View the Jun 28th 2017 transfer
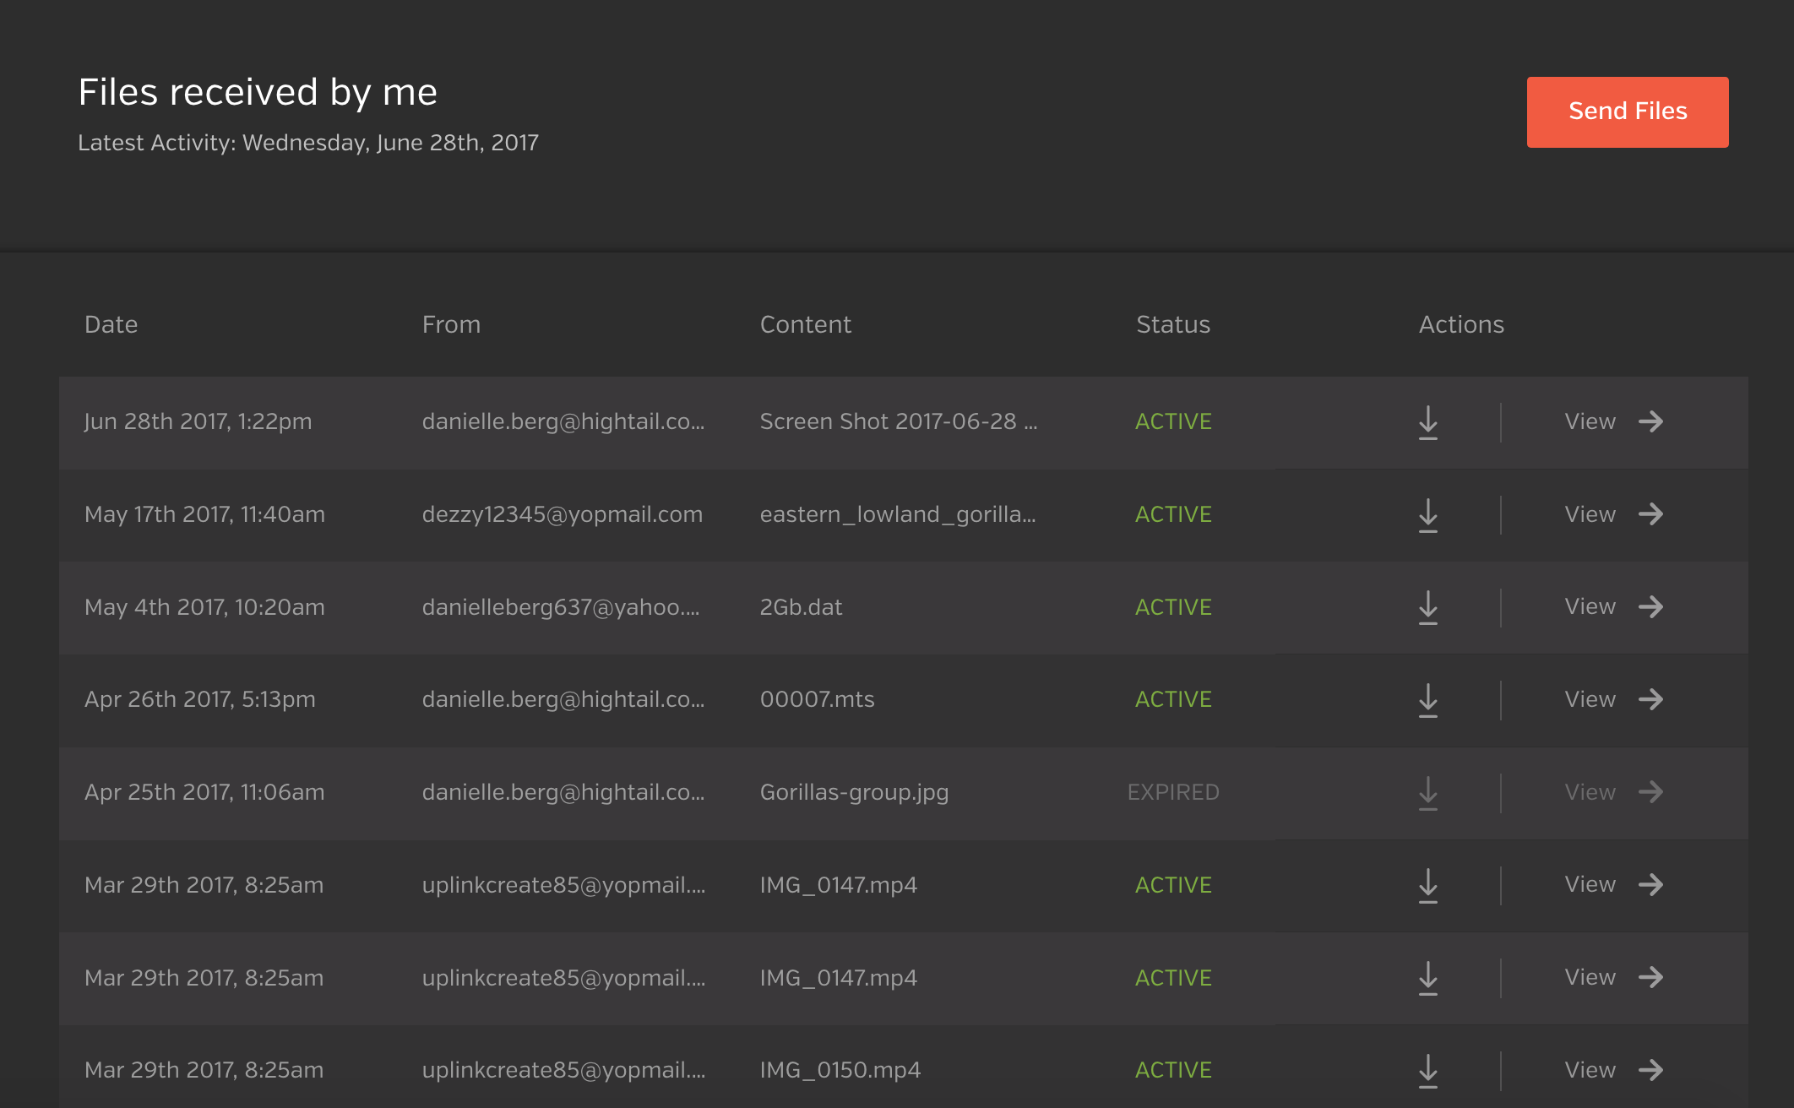The width and height of the screenshot is (1794, 1108). point(1613,421)
